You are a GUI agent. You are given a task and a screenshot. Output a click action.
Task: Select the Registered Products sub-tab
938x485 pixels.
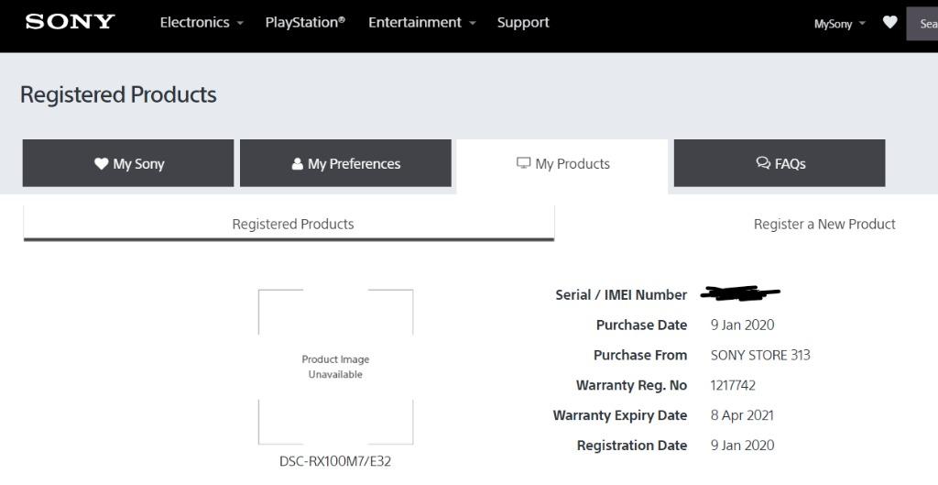point(292,224)
